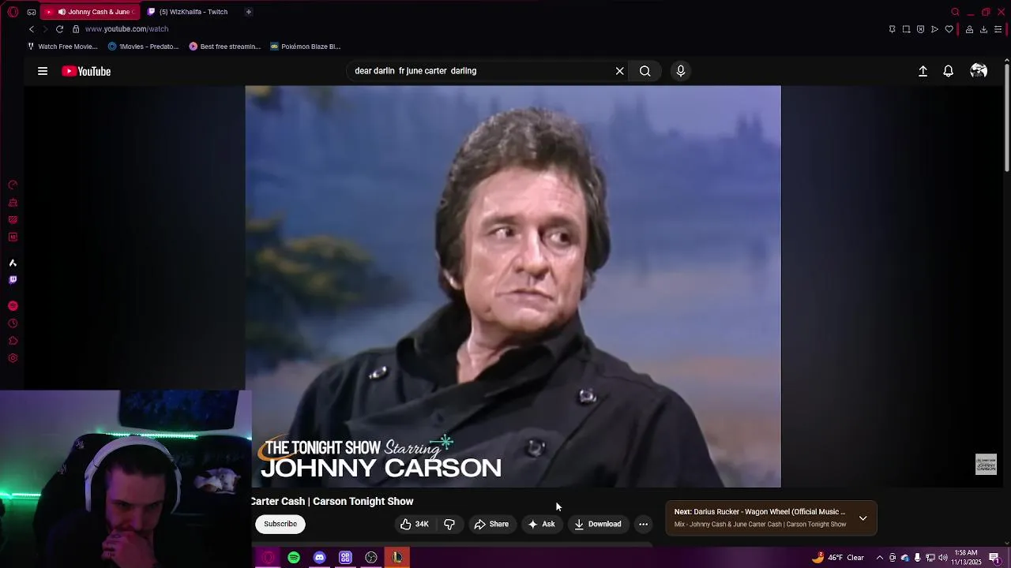Open the taskbar volume control
Viewport: 1011px width, 568px height.
942,558
